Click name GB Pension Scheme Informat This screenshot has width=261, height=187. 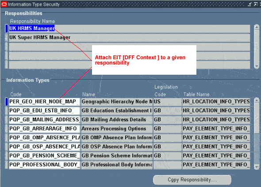117,156
